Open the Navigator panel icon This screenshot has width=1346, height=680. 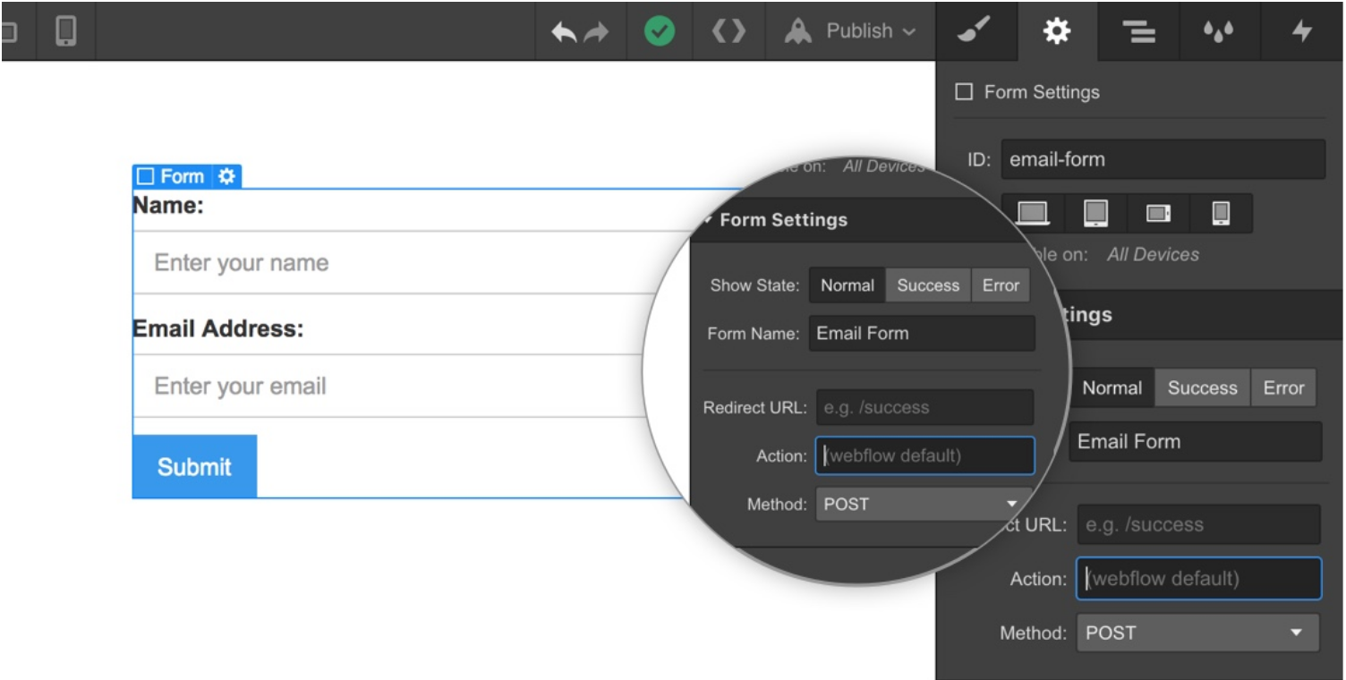pyautogui.click(x=1138, y=31)
